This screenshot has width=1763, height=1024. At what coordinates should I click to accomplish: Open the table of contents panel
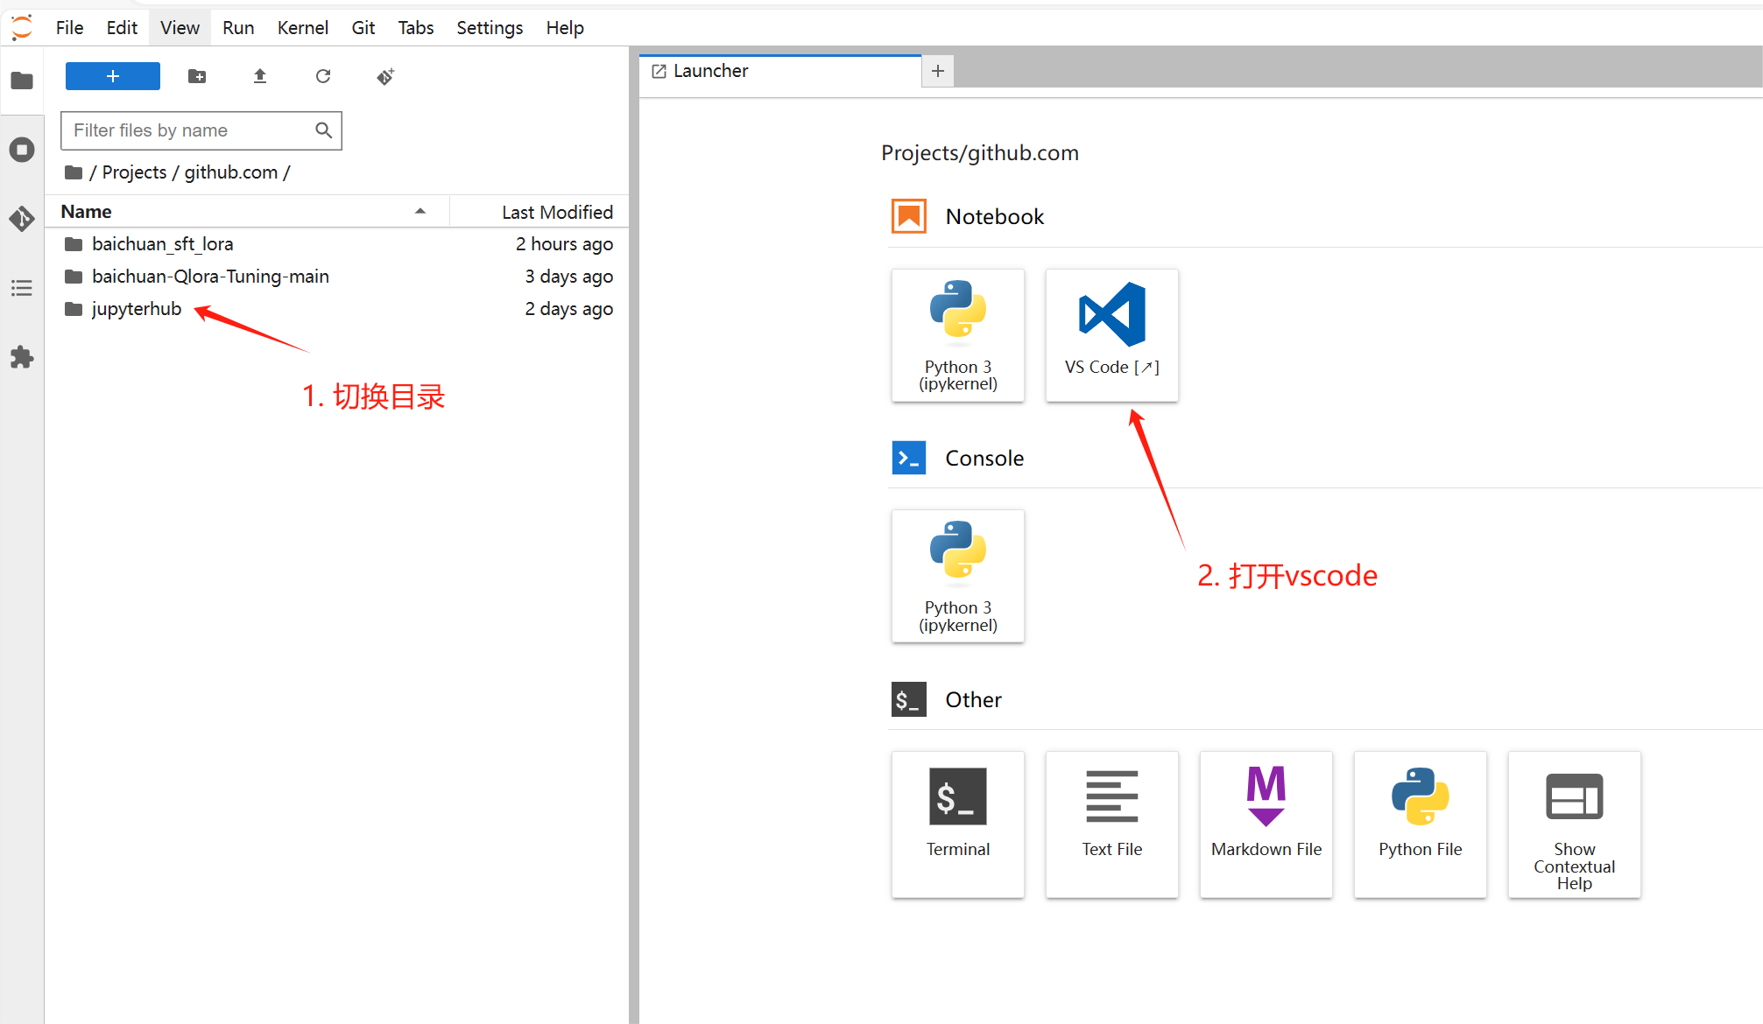coord(22,288)
